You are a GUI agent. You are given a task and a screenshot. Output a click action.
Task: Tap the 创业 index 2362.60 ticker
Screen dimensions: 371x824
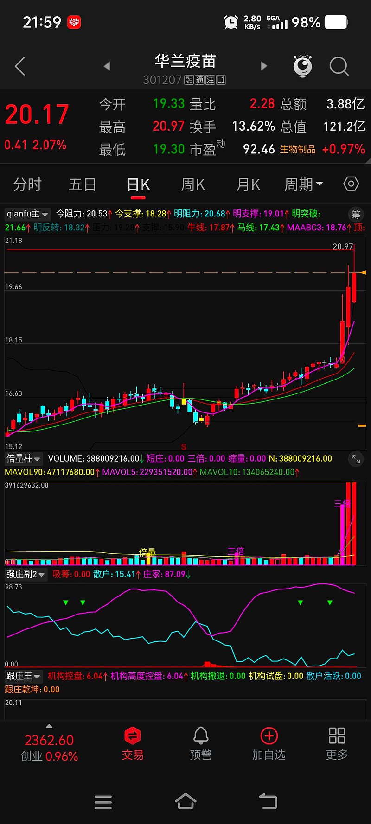point(49,748)
